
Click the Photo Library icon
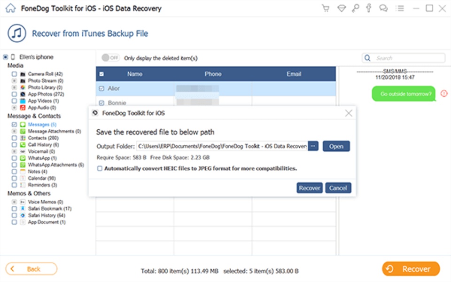click(23, 87)
